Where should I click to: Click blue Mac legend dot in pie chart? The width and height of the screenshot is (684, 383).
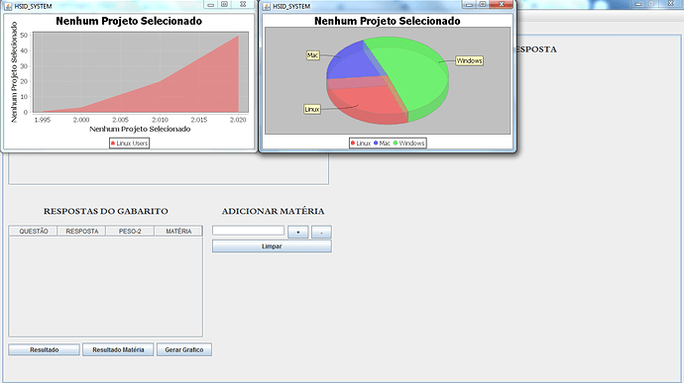click(376, 143)
